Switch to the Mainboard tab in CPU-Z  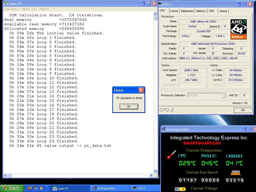point(187,11)
